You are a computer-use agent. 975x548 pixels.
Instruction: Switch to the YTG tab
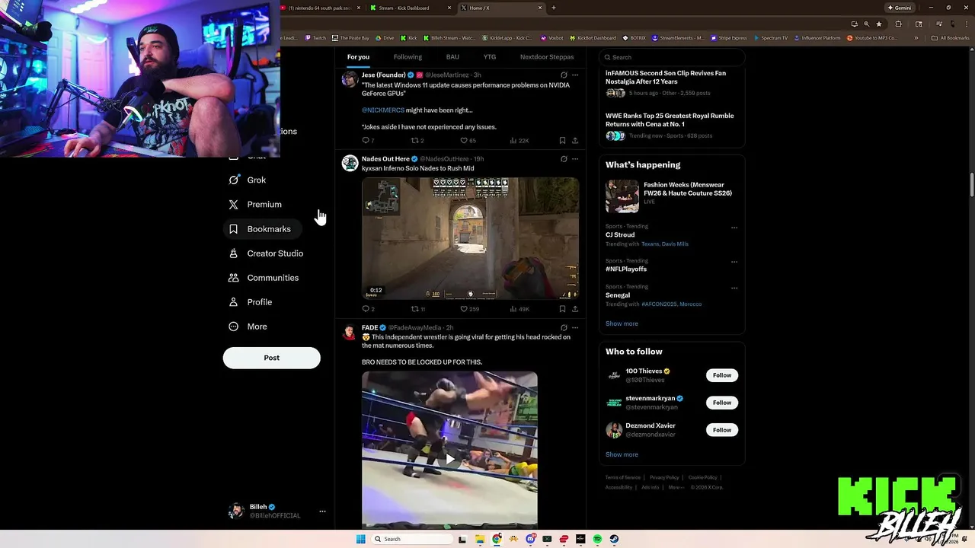490,57
